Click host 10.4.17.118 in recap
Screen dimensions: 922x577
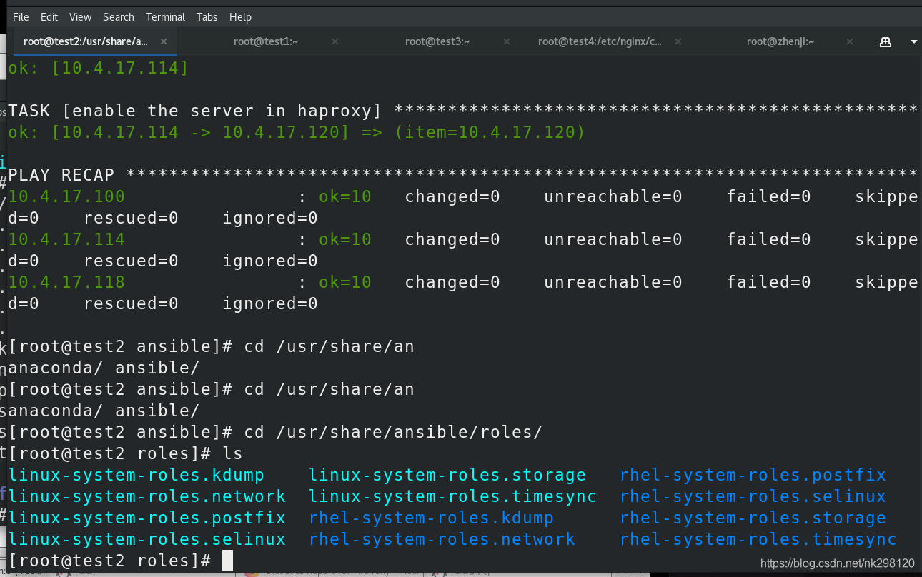pyautogui.click(x=66, y=282)
